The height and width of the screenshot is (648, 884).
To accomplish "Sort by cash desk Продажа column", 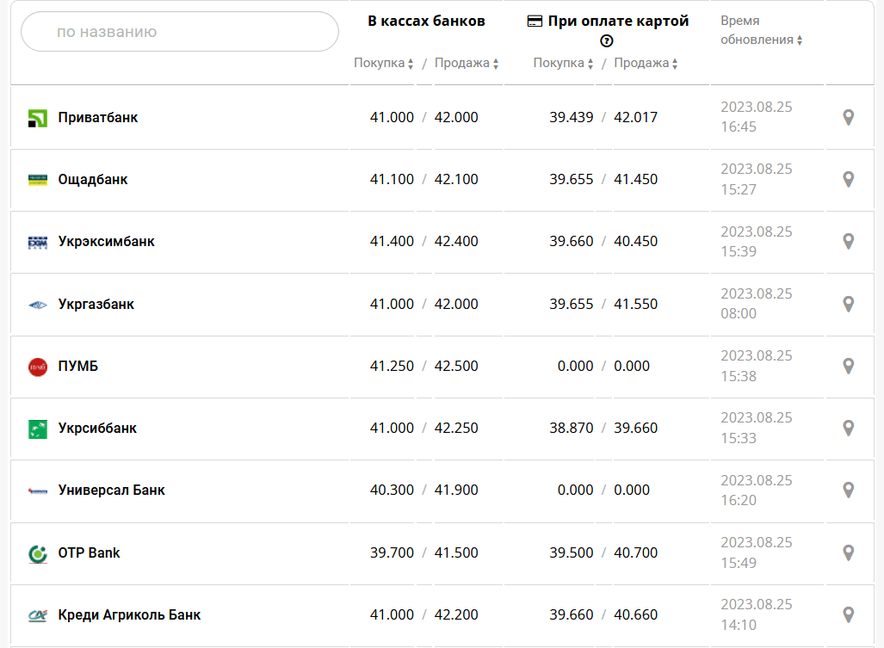I will point(467,63).
